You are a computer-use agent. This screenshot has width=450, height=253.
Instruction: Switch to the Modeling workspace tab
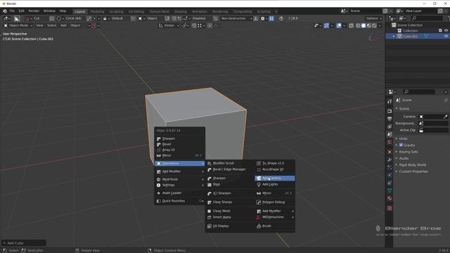[x=97, y=11]
